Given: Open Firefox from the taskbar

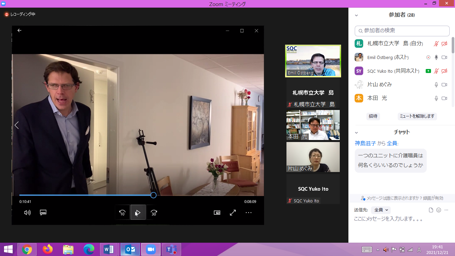Looking at the screenshot, I should (48, 249).
